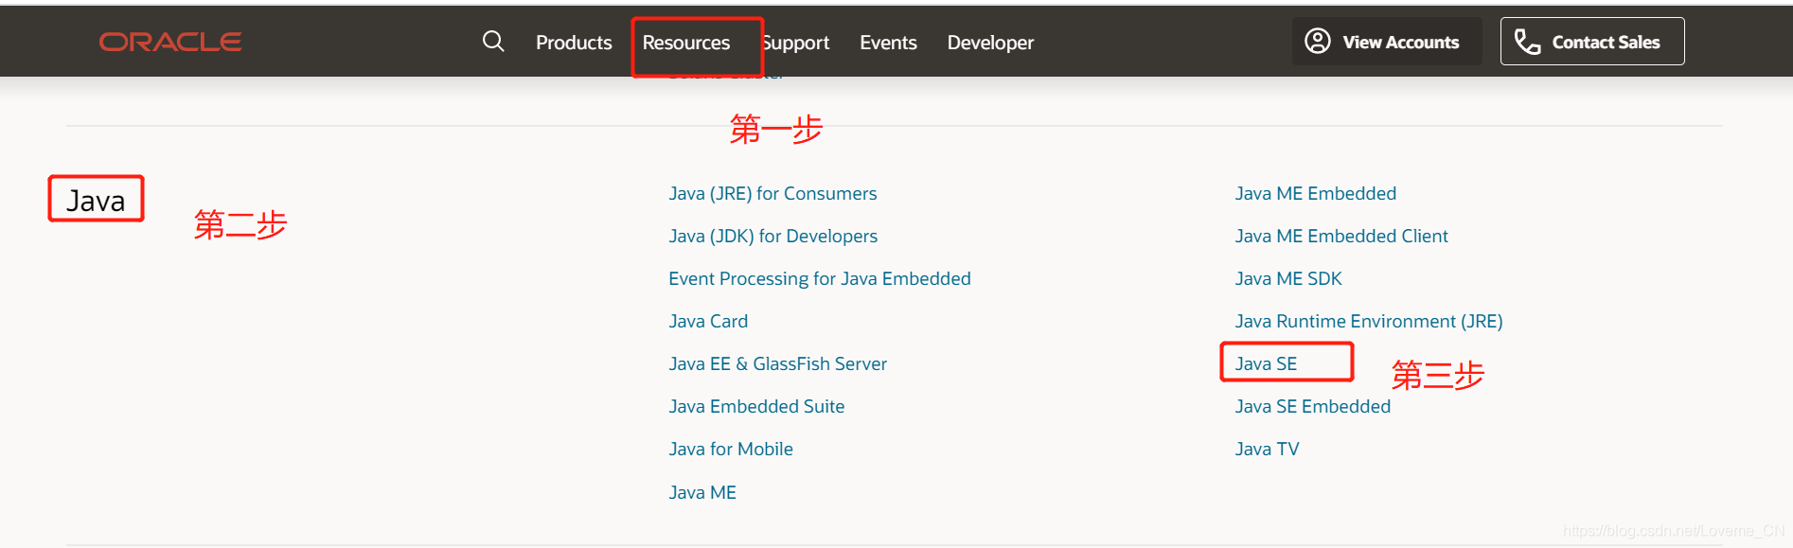The image size is (1793, 548).
Task: Open Java (JRE) for Consumers link
Action: click(772, 193)
